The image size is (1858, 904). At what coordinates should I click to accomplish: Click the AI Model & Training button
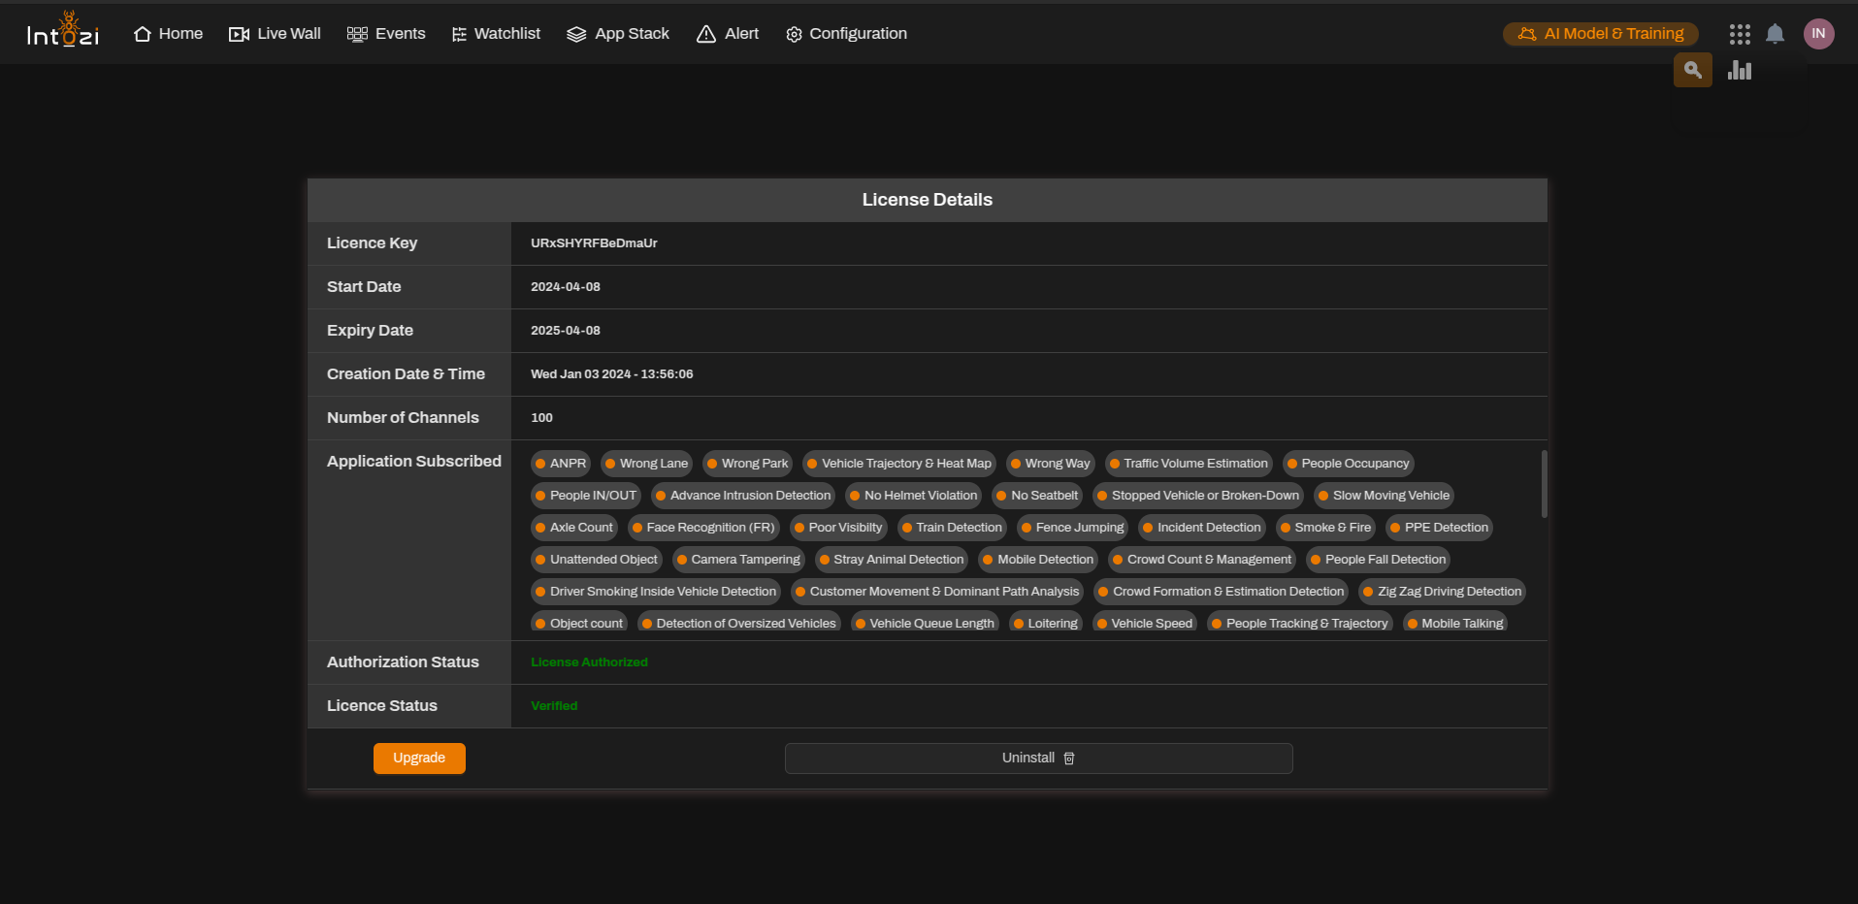click(1600, 34)
